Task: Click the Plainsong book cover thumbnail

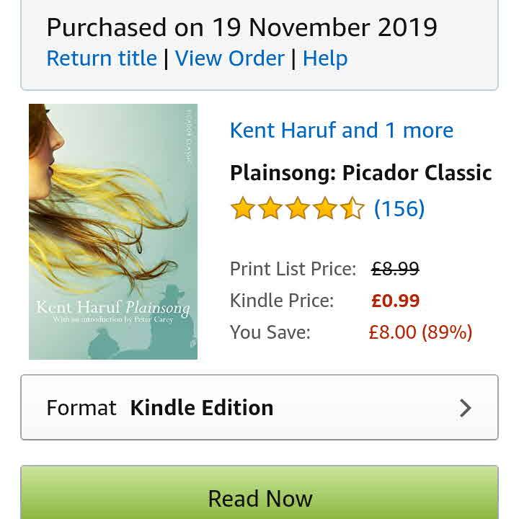Action: [113, 231]
